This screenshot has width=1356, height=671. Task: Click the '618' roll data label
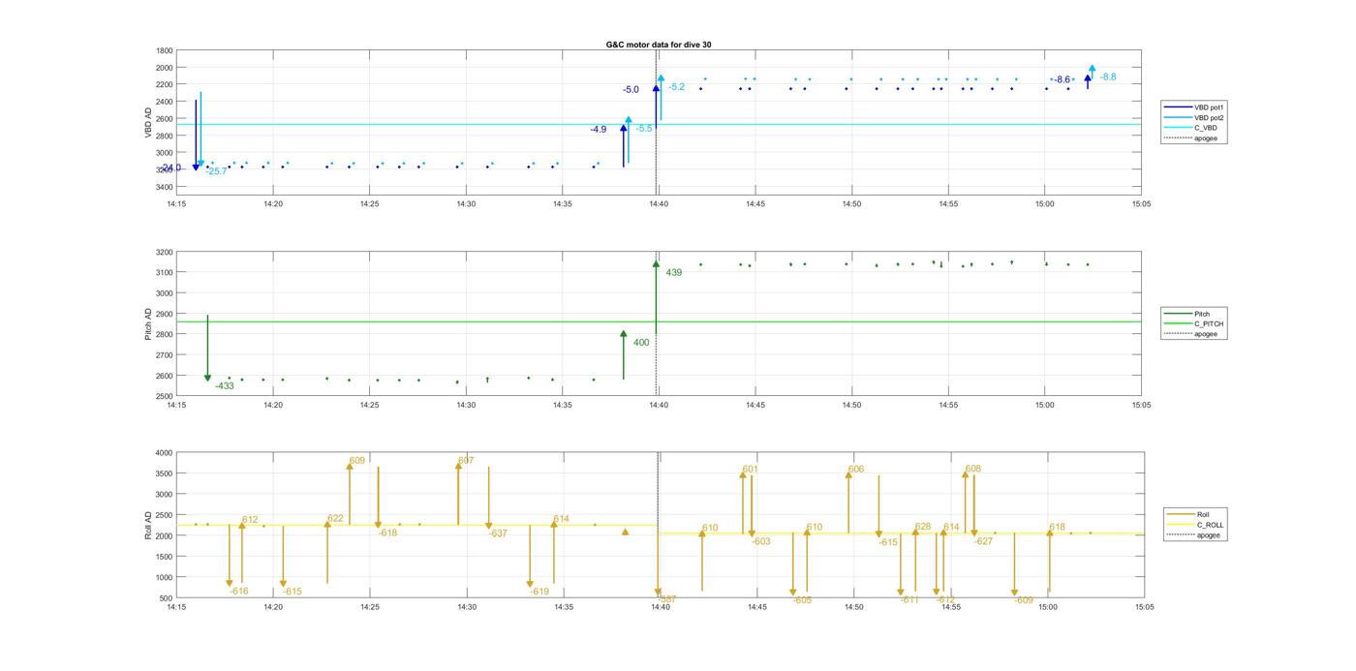click(x=1058, y=528)
